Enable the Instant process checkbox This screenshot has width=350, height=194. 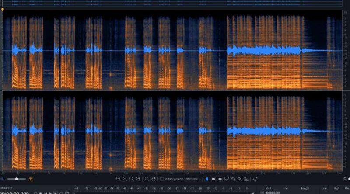click(x=162, y=179)
